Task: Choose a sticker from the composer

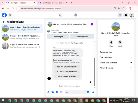Action: [57, 92]
